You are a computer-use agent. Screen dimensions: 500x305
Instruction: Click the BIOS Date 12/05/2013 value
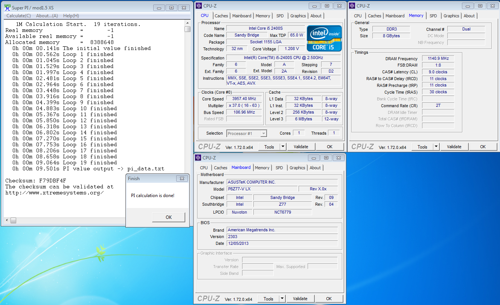282,243
